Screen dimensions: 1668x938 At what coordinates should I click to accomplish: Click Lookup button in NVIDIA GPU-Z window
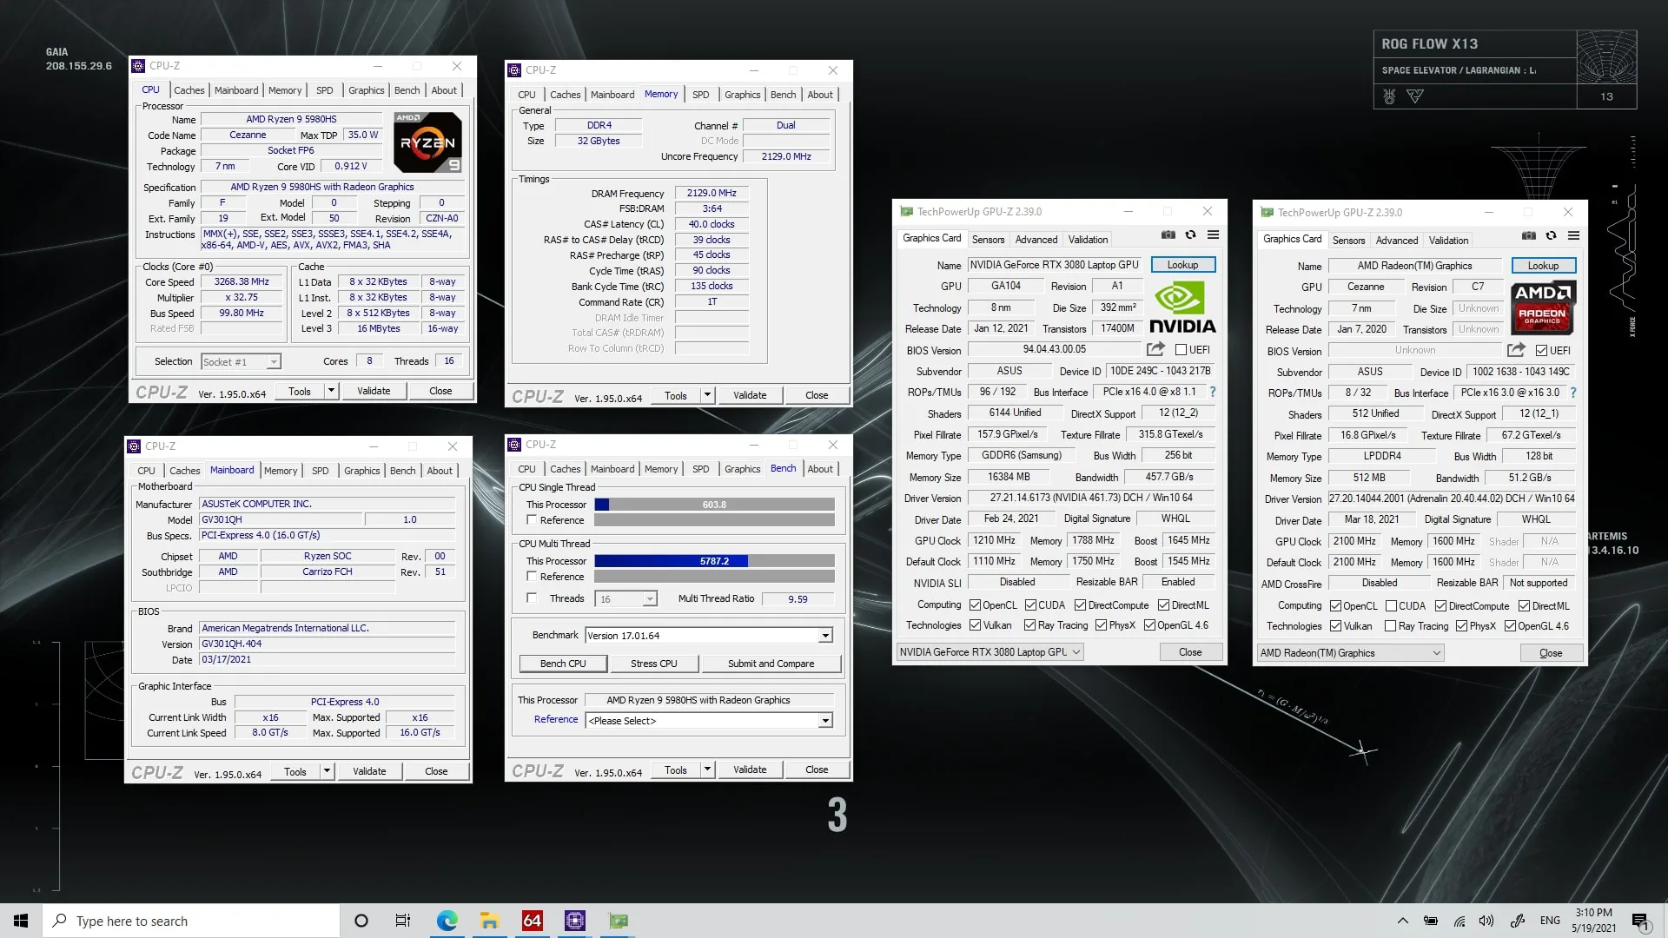point(1182,265)
